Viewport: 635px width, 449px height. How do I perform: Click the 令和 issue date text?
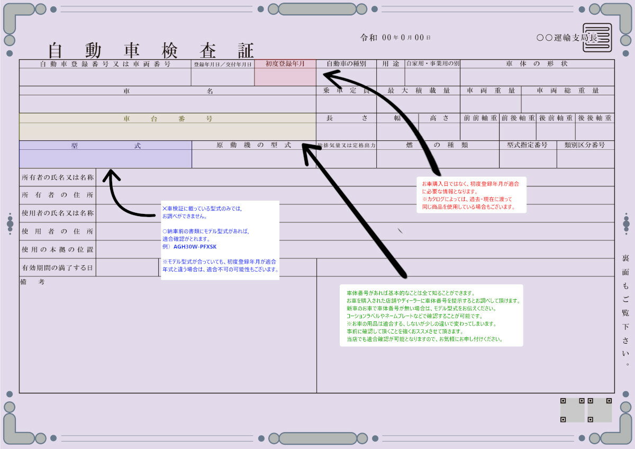click(x=395, y=38)
